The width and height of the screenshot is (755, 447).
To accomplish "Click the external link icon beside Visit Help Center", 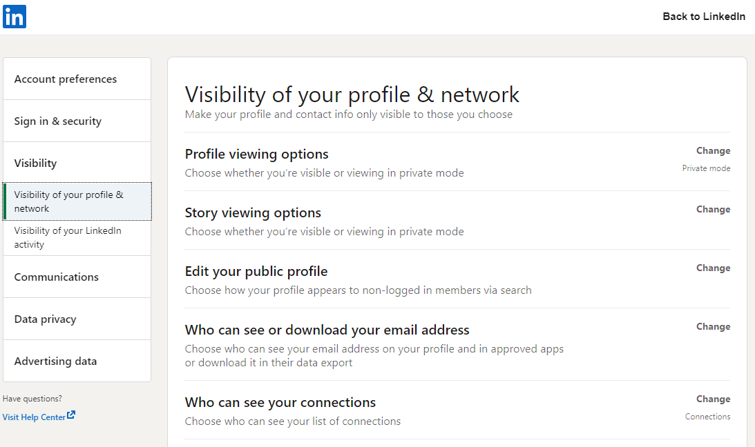I will 70,415.
